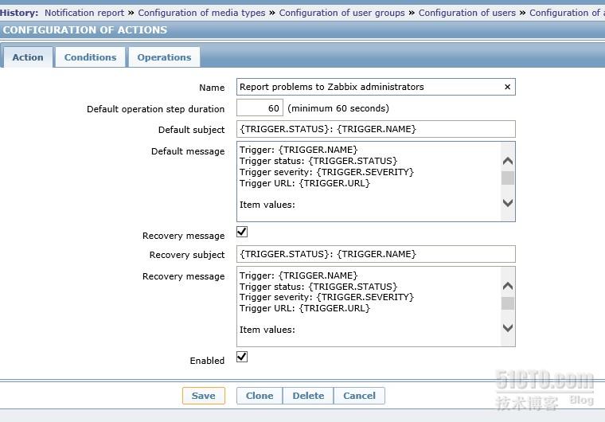Edit the Default operation step duration field
This screenshot has height=422, width=605.
(x=260, y=107)
